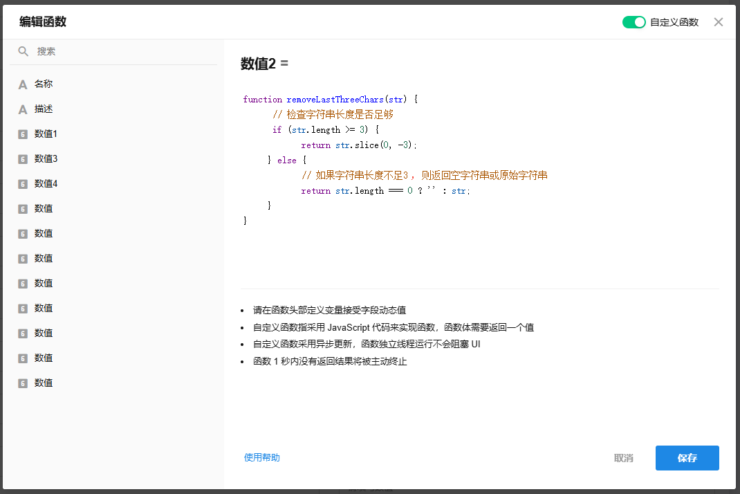Click the return str.slice(0, -3) code line
The height and width of the screenshot is (494, 740).
point(359,145)
